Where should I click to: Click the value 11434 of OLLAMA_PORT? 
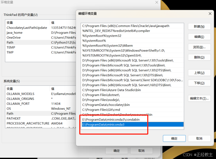[x=56, y=104]
